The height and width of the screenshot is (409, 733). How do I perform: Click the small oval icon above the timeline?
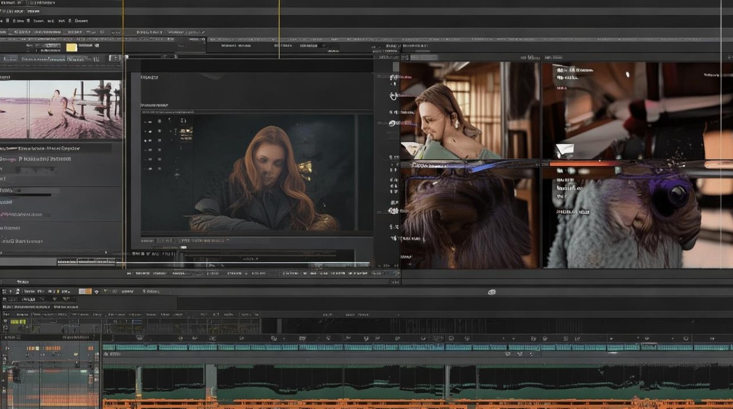pyautogui.click(x=491, y=292)
